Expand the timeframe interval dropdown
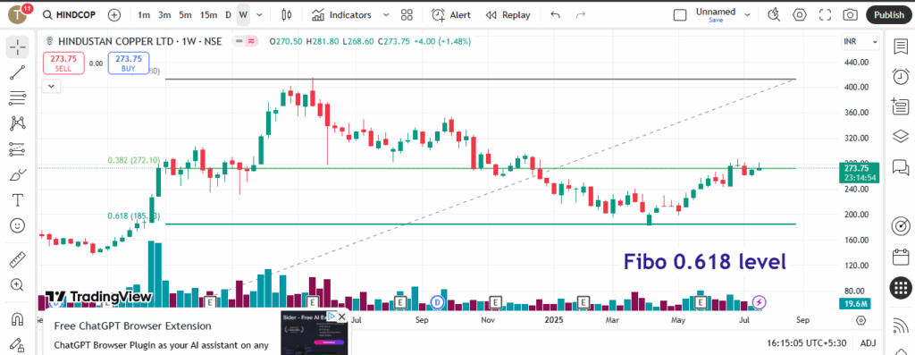The height and width of the screenshot is (355, 915). [x=260, y=15]
